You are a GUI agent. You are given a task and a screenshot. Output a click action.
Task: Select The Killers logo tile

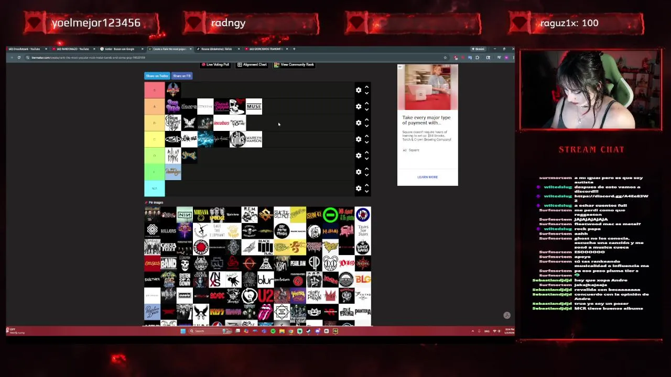click(168, 230)
